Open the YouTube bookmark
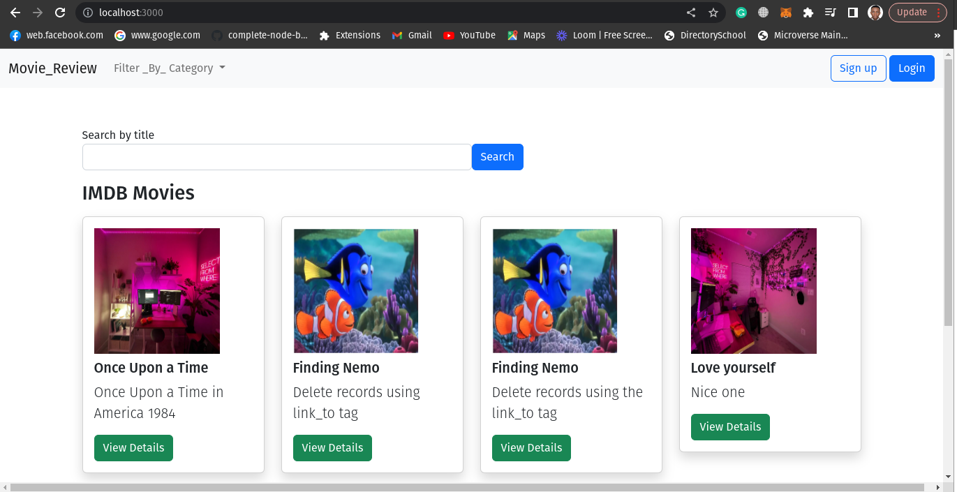 pyautogui.click(x=469, y=35)
